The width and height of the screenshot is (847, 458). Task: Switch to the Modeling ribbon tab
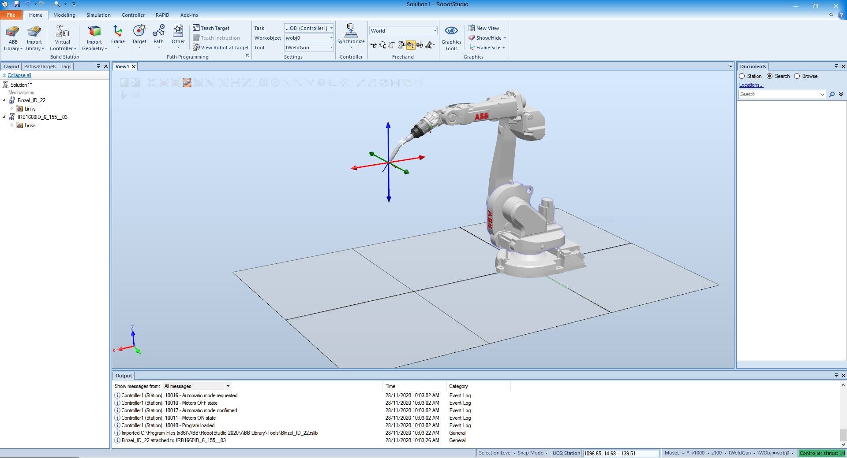(64, 15)
